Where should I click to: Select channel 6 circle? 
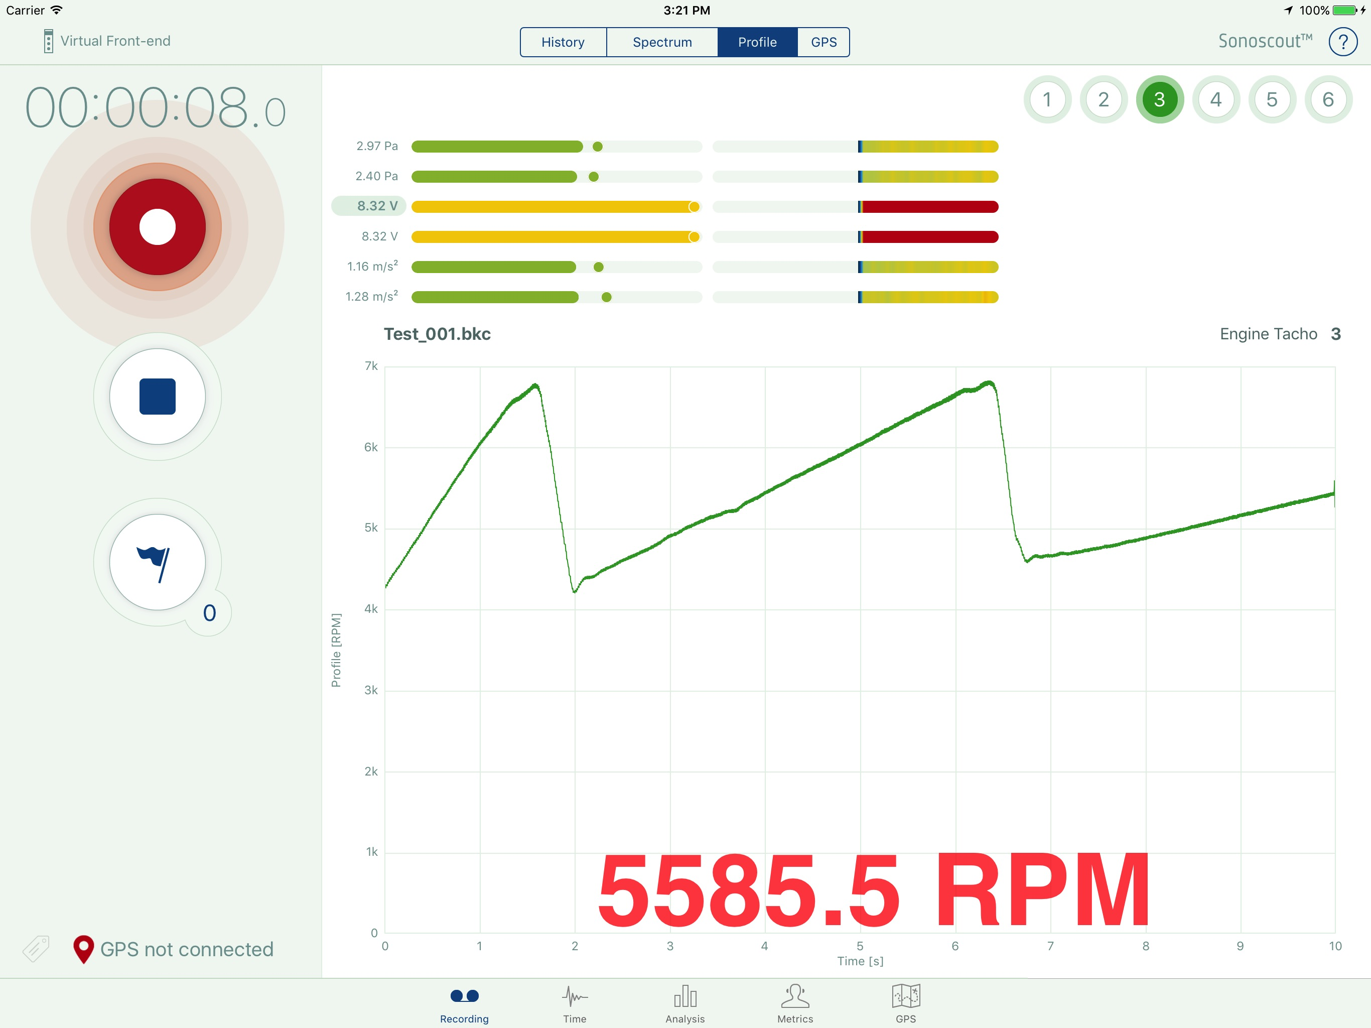tap(1328, 100)
